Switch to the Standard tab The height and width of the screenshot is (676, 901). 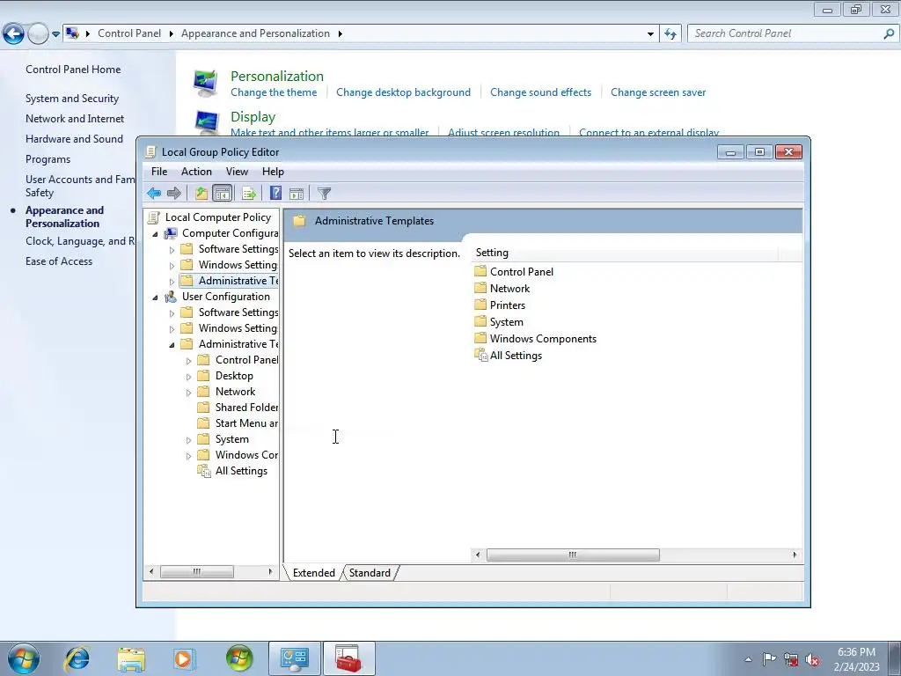(370, 572)
